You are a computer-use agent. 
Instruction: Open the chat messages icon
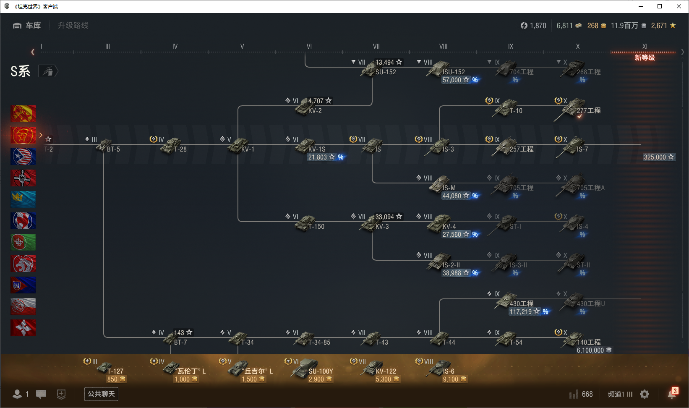(x=41, y=394)
